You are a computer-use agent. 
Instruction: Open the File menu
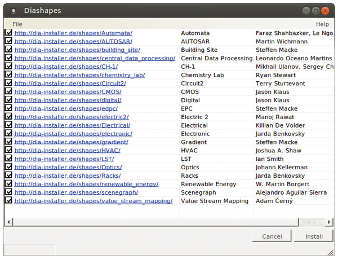coord(17,24)
